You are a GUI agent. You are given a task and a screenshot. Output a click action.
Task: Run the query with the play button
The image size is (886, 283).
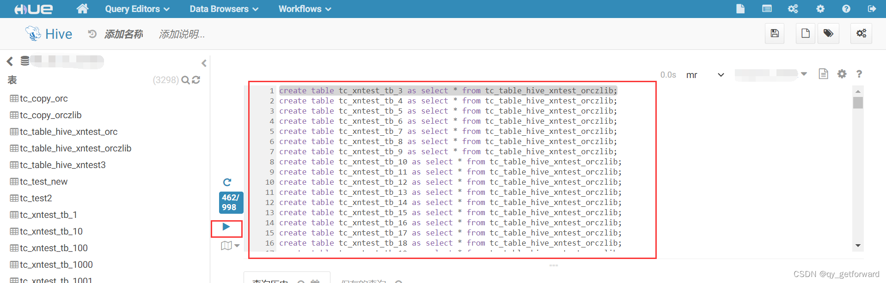click(226, 227)
